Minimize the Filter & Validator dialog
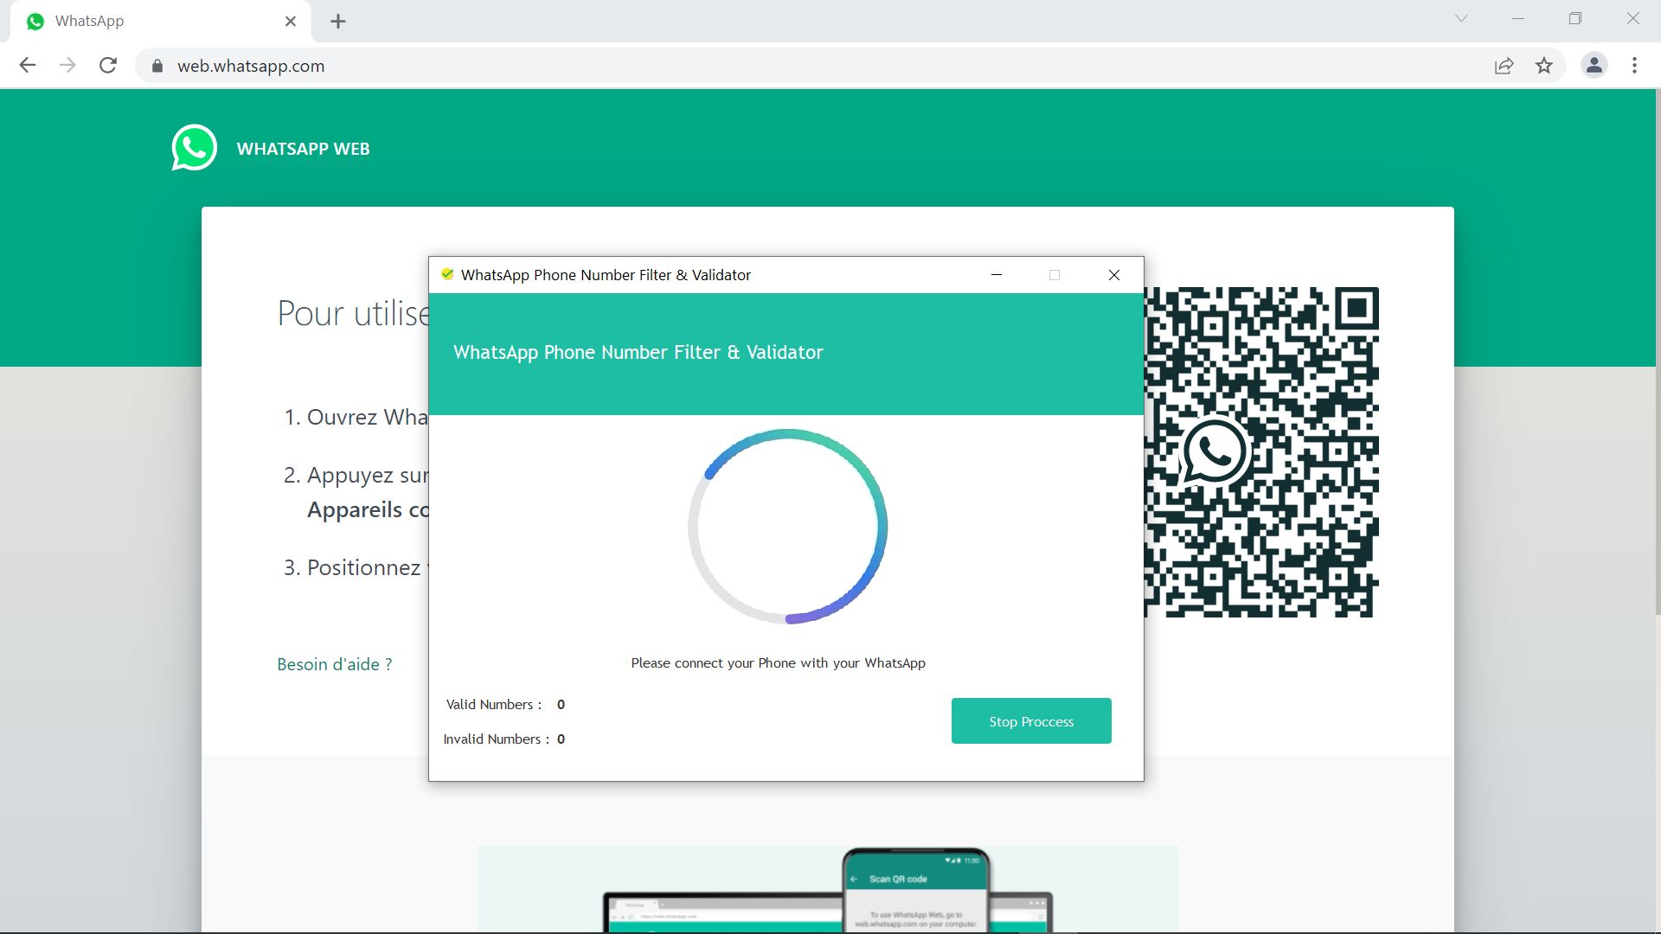The height and width of the screenshot is (934, 1661). (997, 275)
